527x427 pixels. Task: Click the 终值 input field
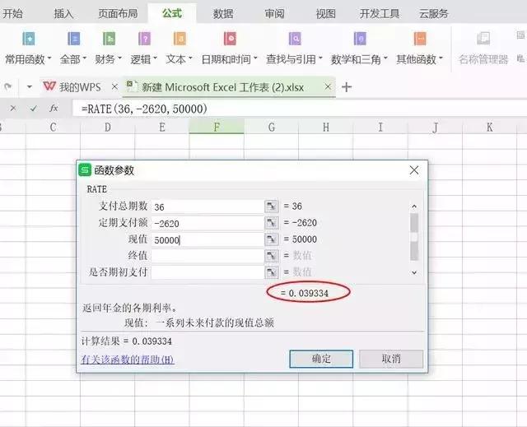pyautogui.click(x=208, y=256)
